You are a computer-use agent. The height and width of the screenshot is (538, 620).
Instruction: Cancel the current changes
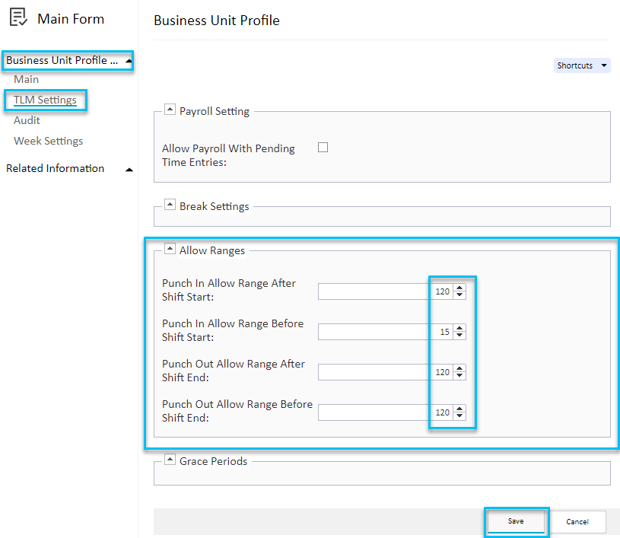point(577,522)
